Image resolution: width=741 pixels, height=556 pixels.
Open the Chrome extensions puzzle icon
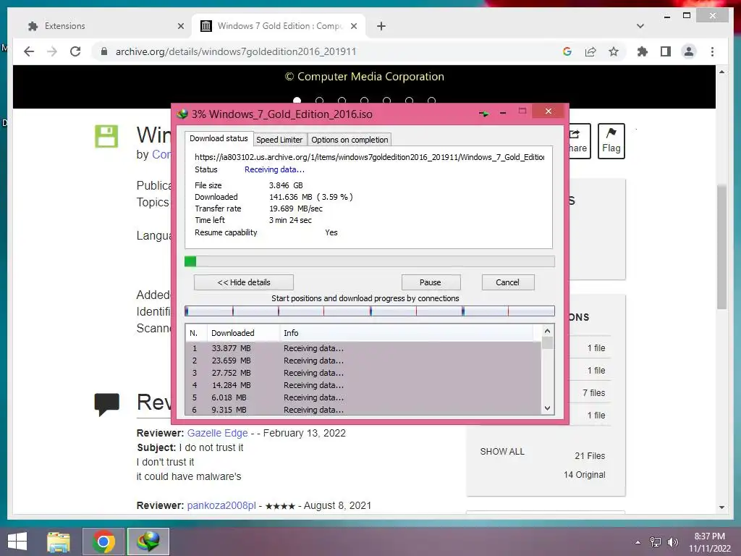tap(643, 51)
